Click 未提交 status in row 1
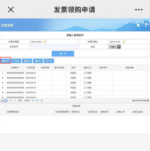Viewport: 150px width, 151px height. tap(73, 73)
